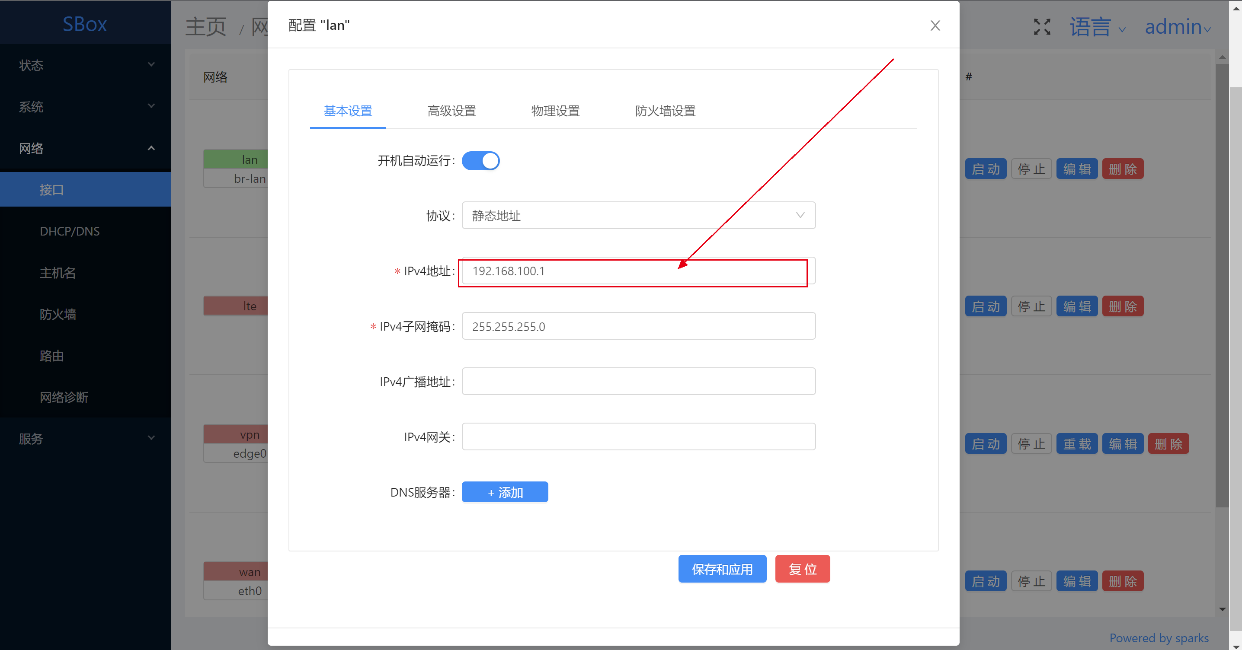Image resolution: width=1242 pixels, height=650 pixels.
Task: Close the lan configuration dialog
Action: point(935,25)
